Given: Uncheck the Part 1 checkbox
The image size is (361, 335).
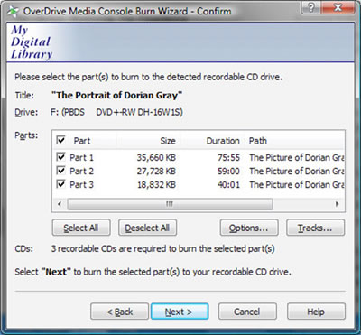Looking at the screenshot, I should 61,157.
